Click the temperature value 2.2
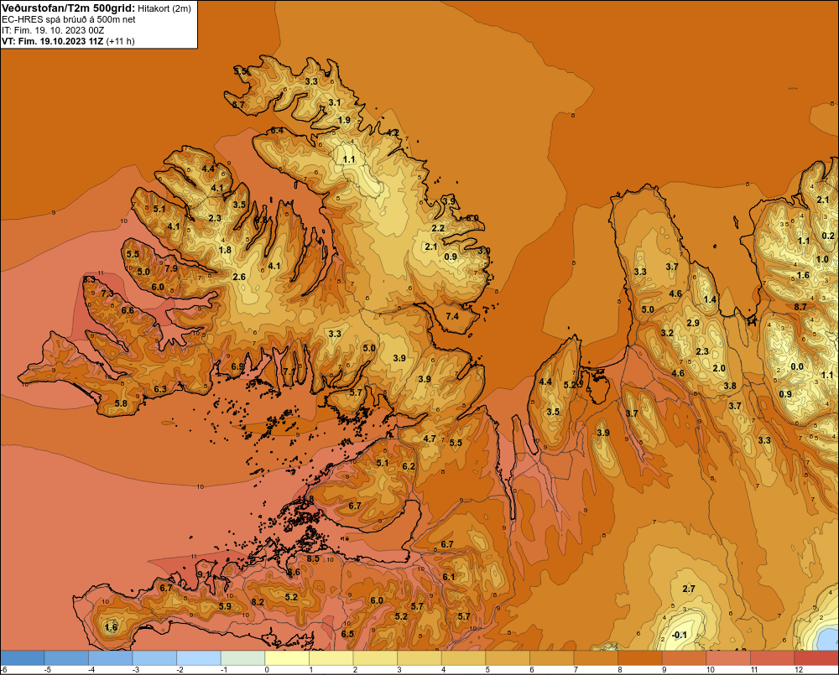This screenshot has height=675, width=839. tap(438, 228)
